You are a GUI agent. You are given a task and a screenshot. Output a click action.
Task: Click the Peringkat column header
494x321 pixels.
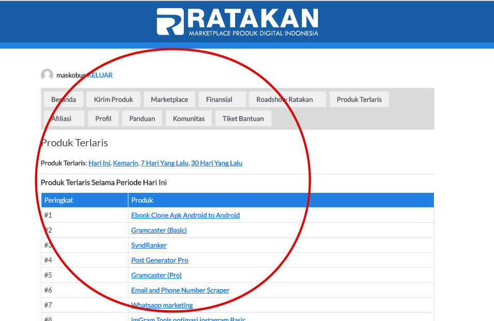tap(85, 200)
